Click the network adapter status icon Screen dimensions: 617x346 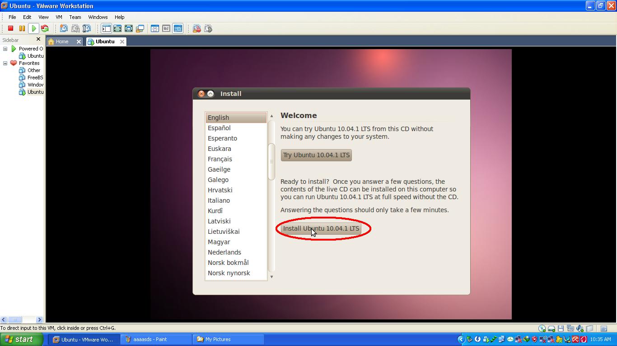click(x=570, y=328)
